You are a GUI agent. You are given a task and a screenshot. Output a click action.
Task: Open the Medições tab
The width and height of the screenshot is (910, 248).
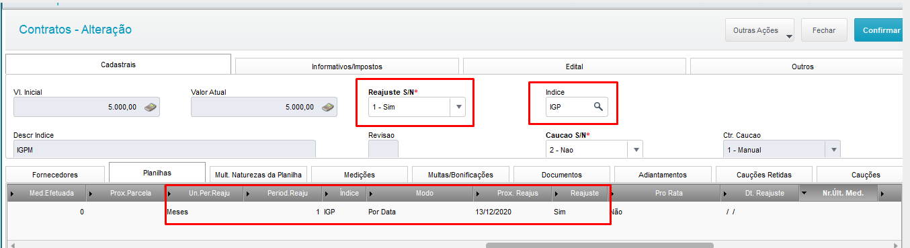pos(360,174)
